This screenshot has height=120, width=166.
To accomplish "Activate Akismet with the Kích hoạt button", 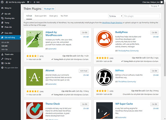I will tap(84, 71).
